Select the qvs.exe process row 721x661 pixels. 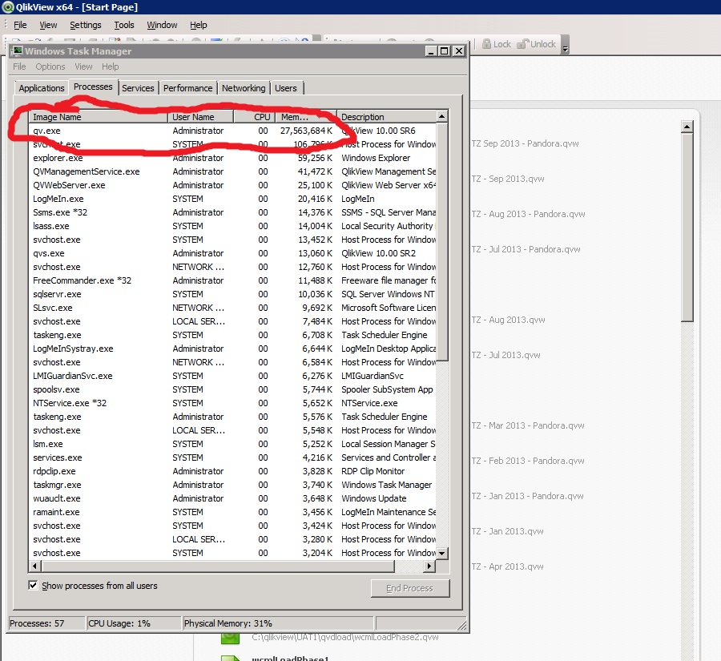[x=232, y=253]
